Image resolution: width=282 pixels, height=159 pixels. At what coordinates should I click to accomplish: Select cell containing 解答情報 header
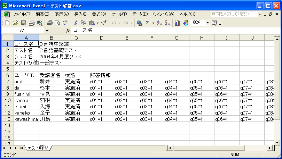tap(101, 75)
